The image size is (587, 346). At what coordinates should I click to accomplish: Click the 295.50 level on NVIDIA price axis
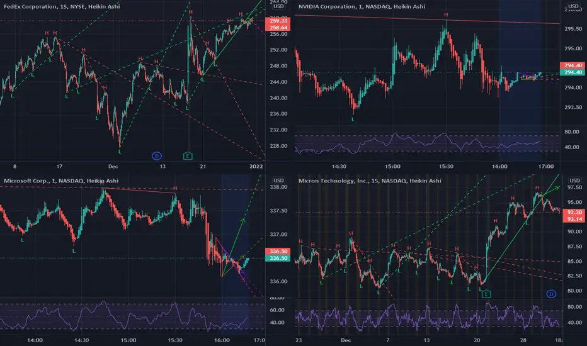573,29
